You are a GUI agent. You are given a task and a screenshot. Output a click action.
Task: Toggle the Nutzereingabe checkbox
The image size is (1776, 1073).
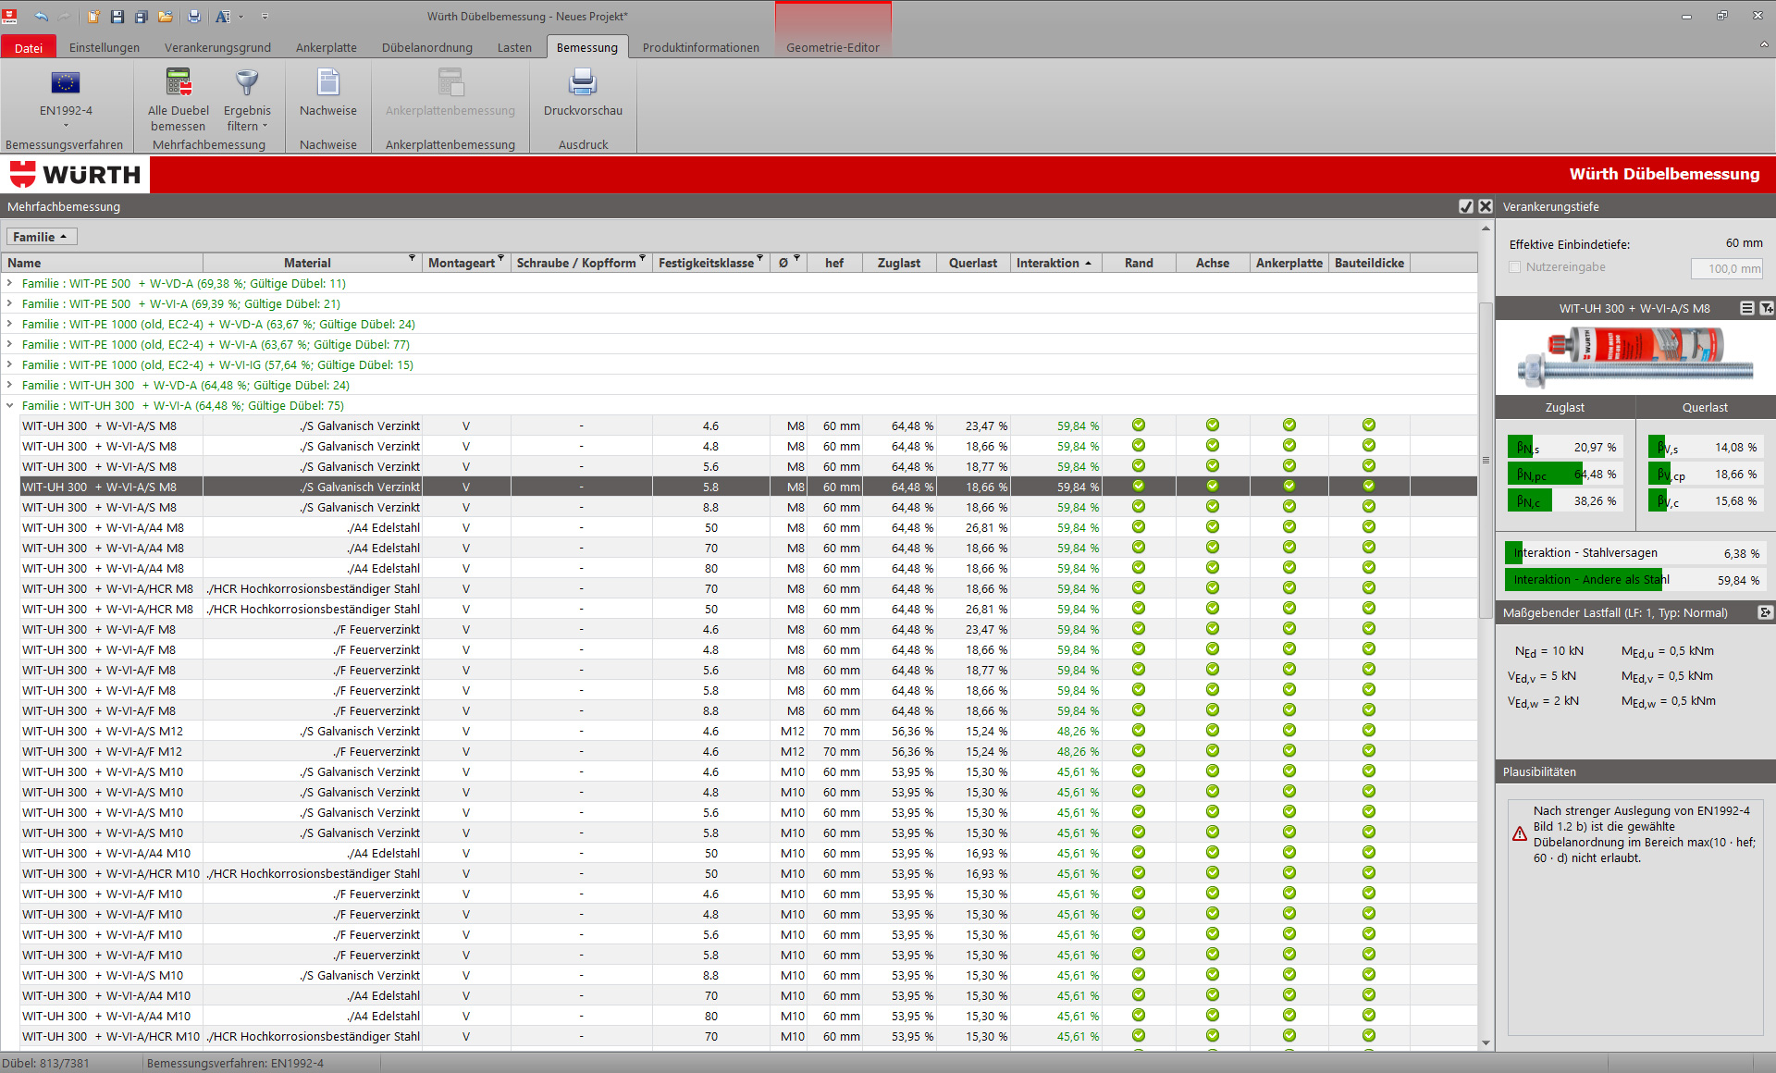point(1515,267)
